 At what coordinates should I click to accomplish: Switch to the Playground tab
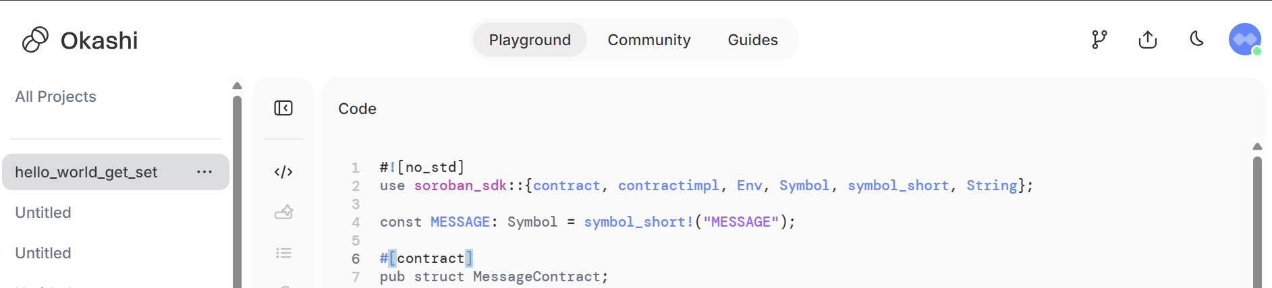[x=530, y=40]
